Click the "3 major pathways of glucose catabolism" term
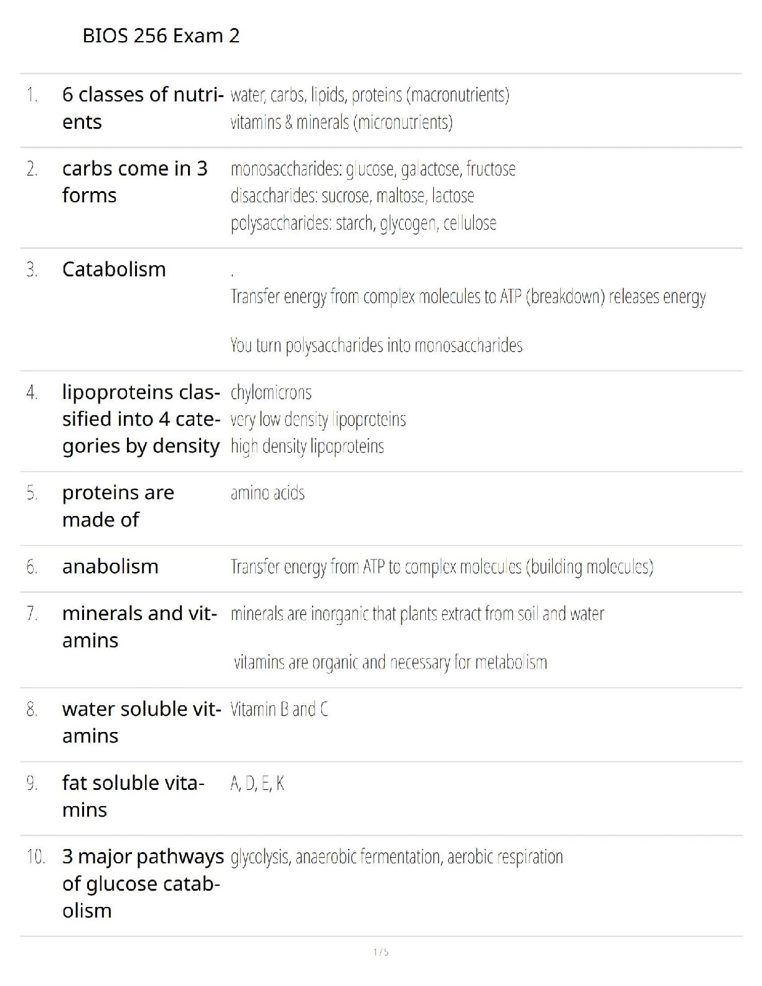 (143, 883)
